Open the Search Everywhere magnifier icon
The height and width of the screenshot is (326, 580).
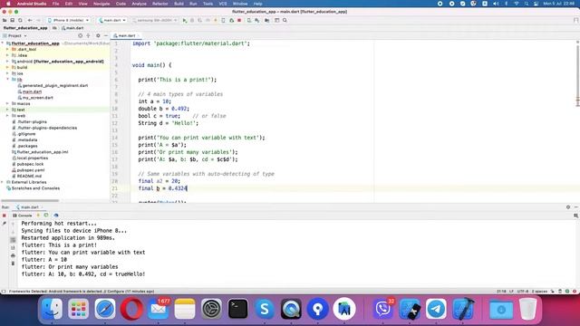(285, 20)
